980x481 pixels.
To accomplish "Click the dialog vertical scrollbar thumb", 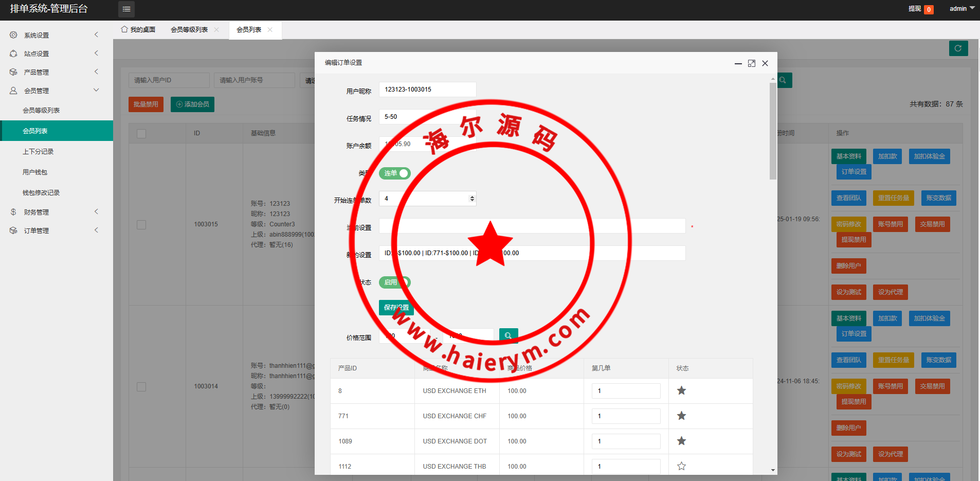I will 773,131.
